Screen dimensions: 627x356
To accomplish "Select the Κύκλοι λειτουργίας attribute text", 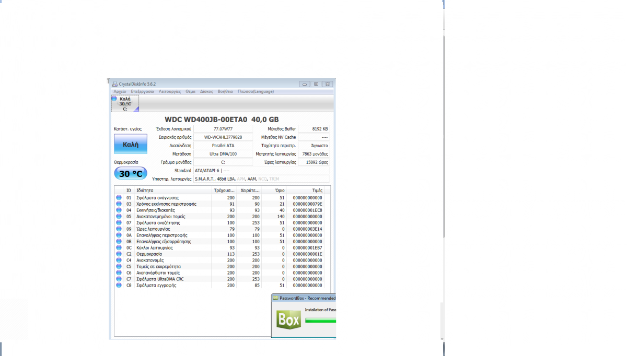I will [x=154, y=248].
